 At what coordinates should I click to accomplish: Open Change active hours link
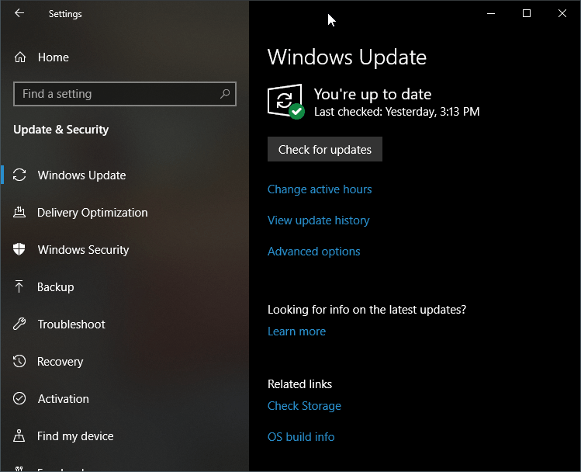pyautogui.click(x=320, y=189)
